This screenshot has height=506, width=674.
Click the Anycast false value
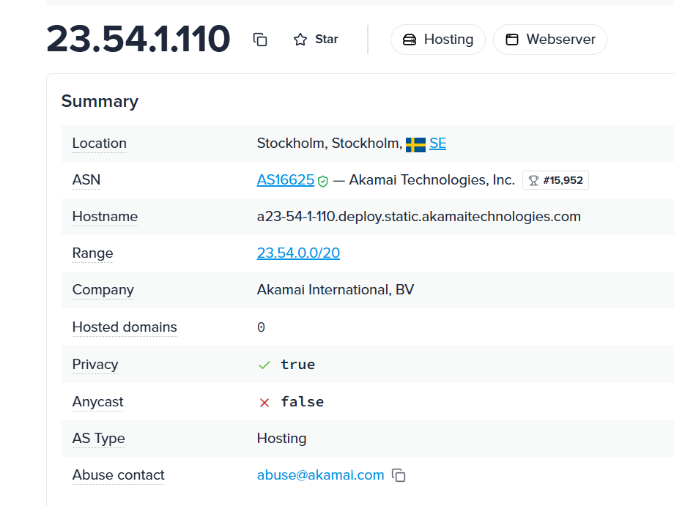point(302,401)
